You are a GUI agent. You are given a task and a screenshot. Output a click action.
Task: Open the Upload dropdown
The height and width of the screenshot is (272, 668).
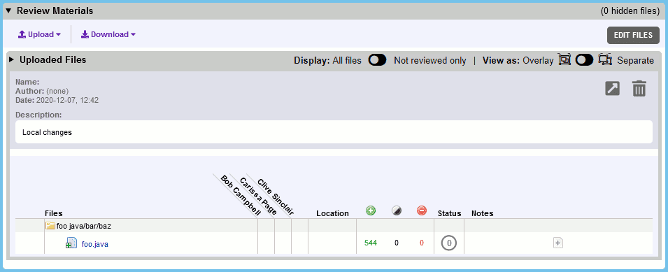click(x=39, y=34)
